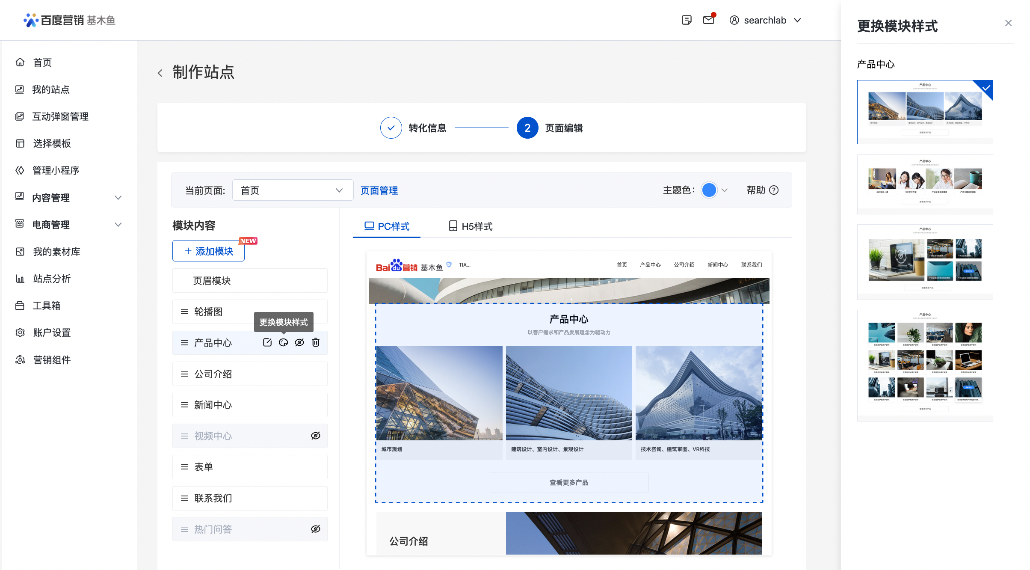Click the 添加模块 button
This screenshot has height=570, width=1030.
[x=208, y=251]
